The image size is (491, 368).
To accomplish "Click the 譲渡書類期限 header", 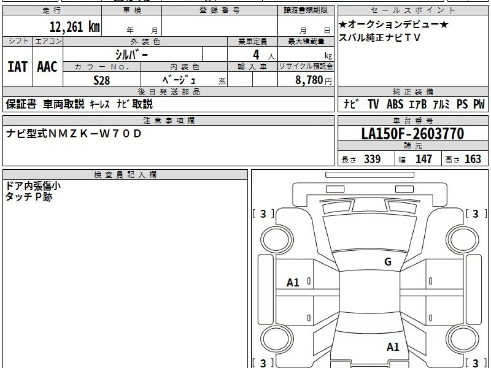I will point(306,11).
